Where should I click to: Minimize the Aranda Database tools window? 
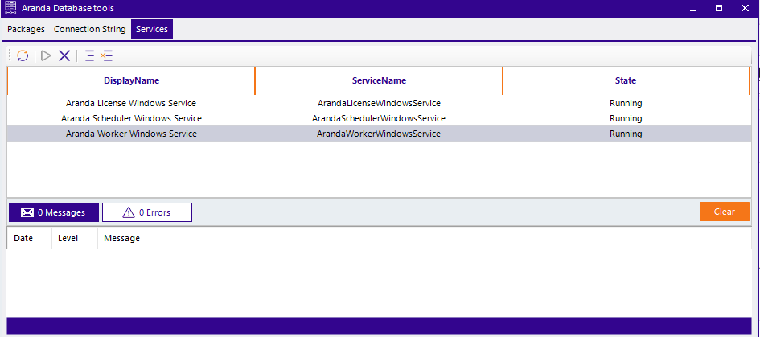[x=693, y=8]
